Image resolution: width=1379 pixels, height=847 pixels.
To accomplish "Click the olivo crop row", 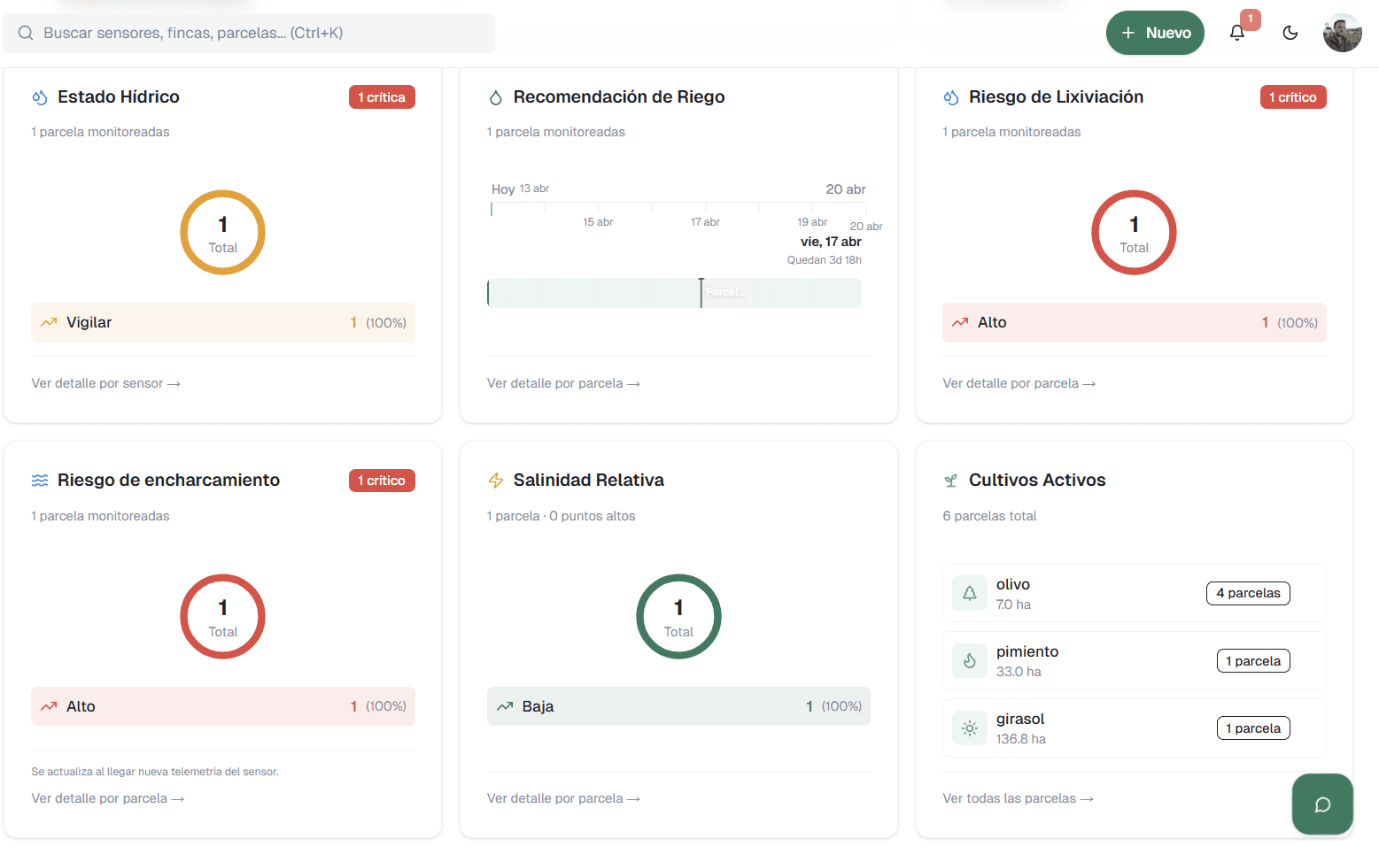I will pos(1134,593).
